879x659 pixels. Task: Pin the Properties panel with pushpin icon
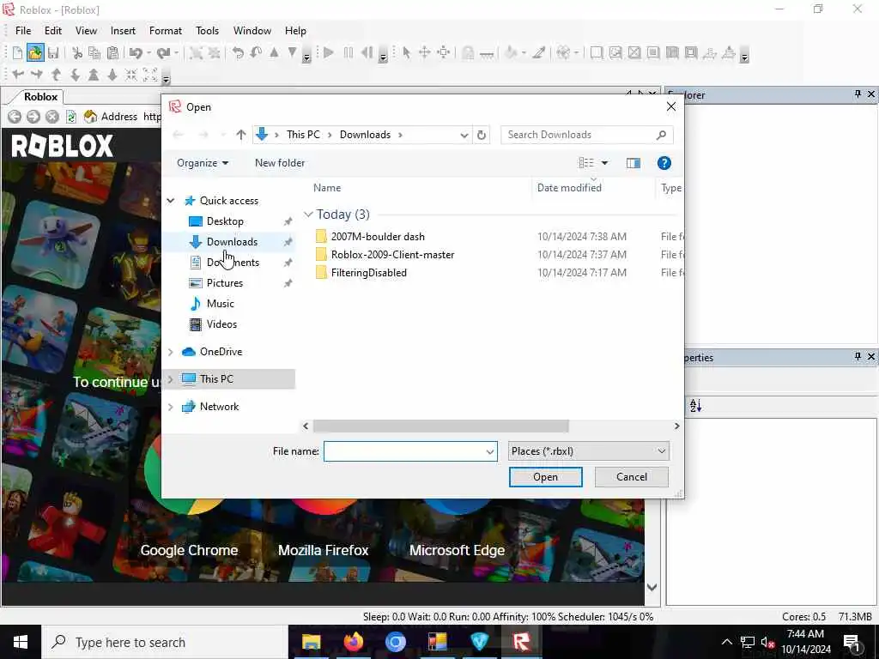coord(858,356)
